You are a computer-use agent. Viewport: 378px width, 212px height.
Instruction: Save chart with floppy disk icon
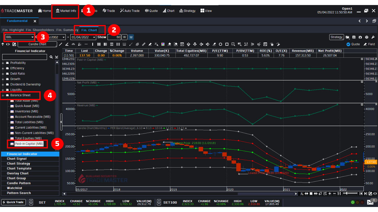coord(354,37)
